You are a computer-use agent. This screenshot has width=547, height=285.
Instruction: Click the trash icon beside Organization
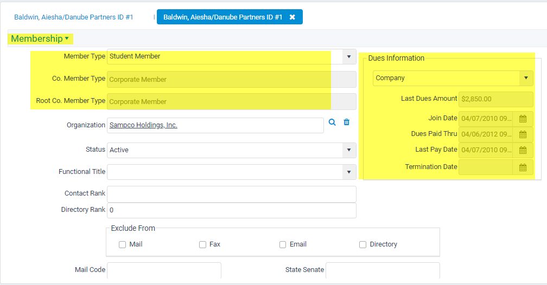pos(347,122)
